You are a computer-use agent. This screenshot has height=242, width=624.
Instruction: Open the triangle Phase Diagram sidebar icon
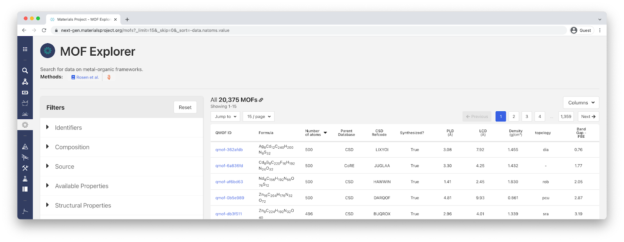tap(25, 147)
